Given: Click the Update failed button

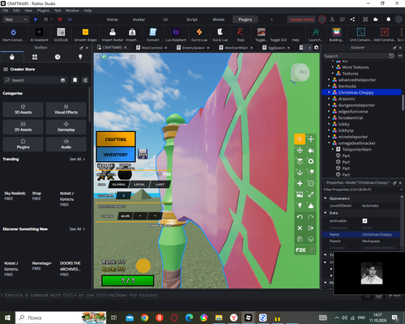Looking at the screenshot, I should click(x=301, y=19).
